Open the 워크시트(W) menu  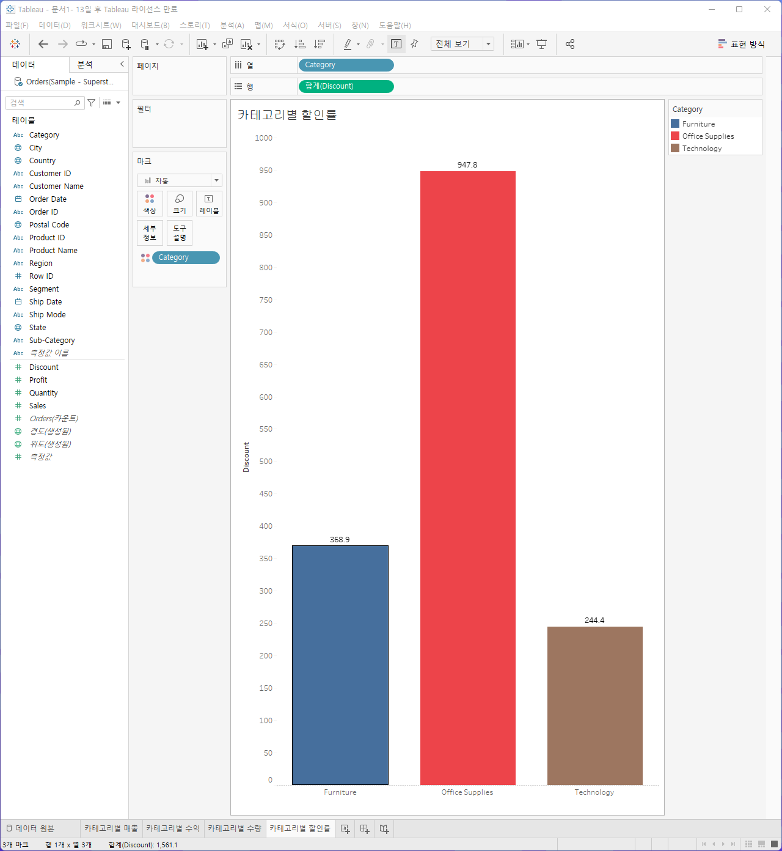click(101, 25)
